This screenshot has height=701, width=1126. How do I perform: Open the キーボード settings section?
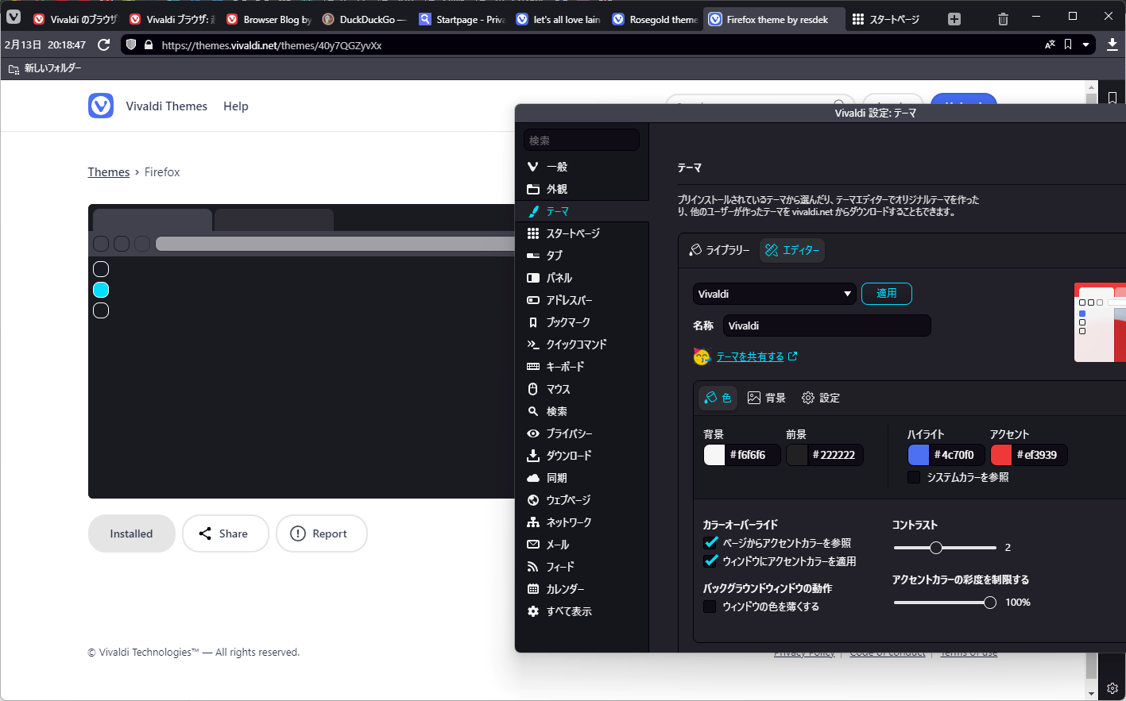tap(582, 367)
